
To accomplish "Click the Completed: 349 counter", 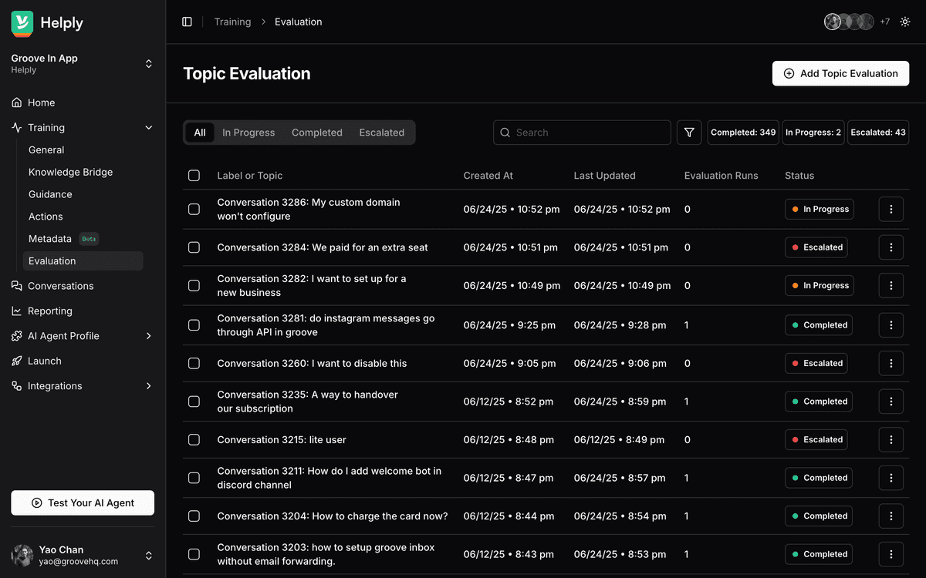I will (x=743, y=133).
